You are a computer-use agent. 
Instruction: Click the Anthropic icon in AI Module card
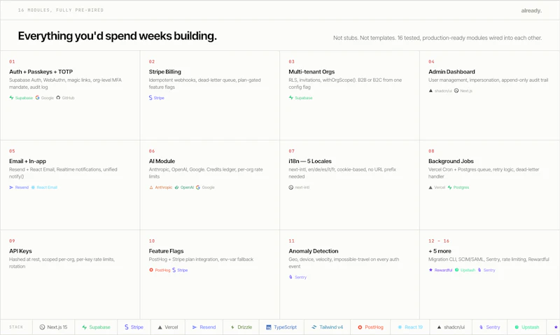(151, 187)
